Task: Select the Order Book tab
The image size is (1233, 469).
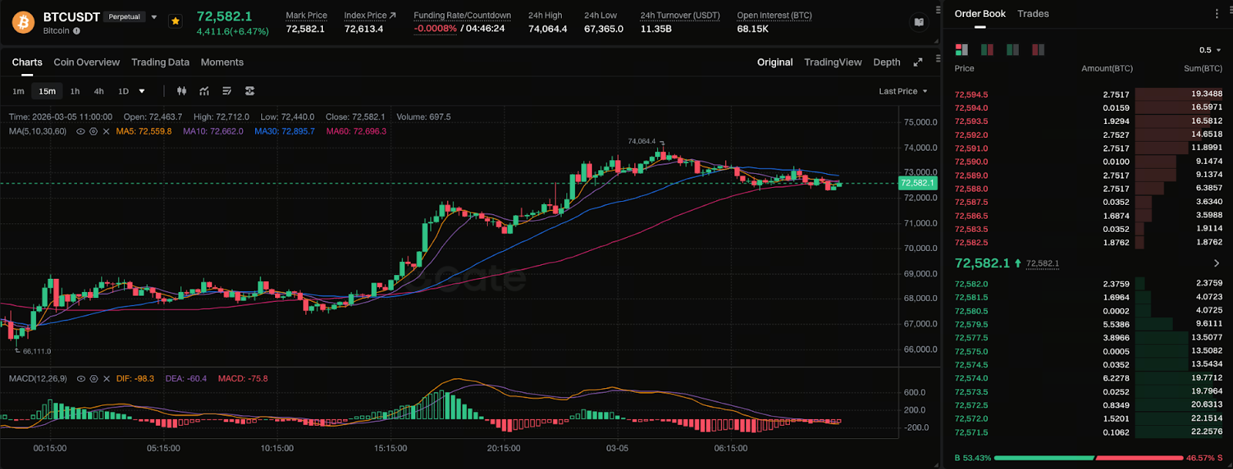Action: point(980,14)
